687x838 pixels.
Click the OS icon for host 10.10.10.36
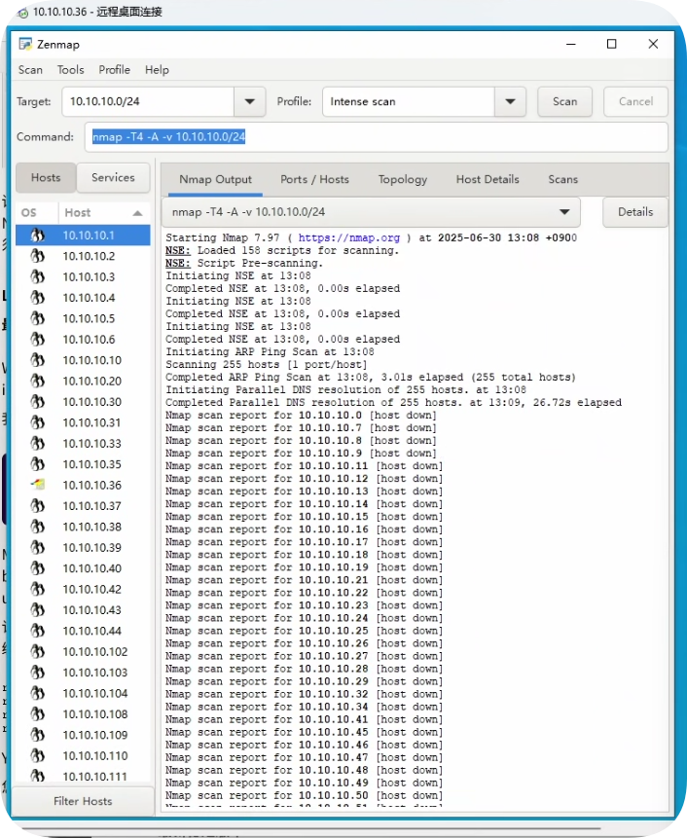tap(37, 485)
